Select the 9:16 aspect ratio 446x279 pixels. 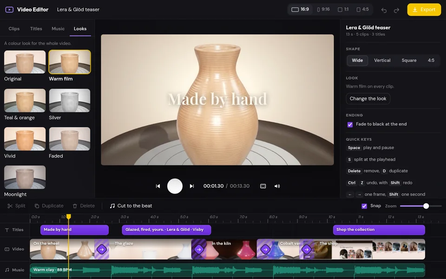[x=323, y=9]
